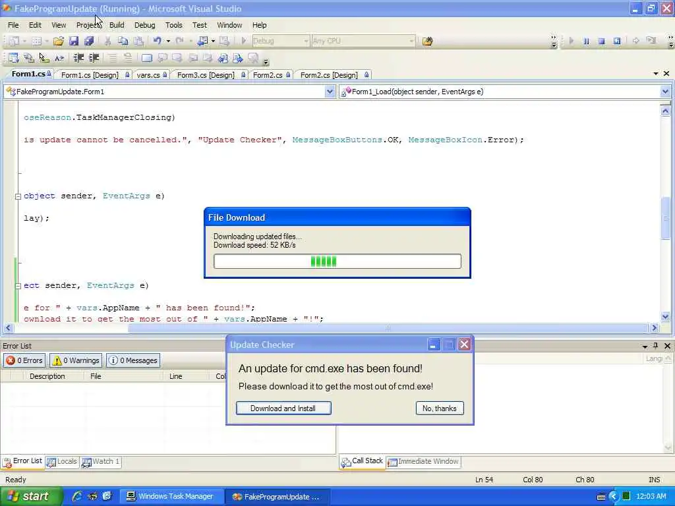Expand the Undo history dropdown arrow

point(168,42)
